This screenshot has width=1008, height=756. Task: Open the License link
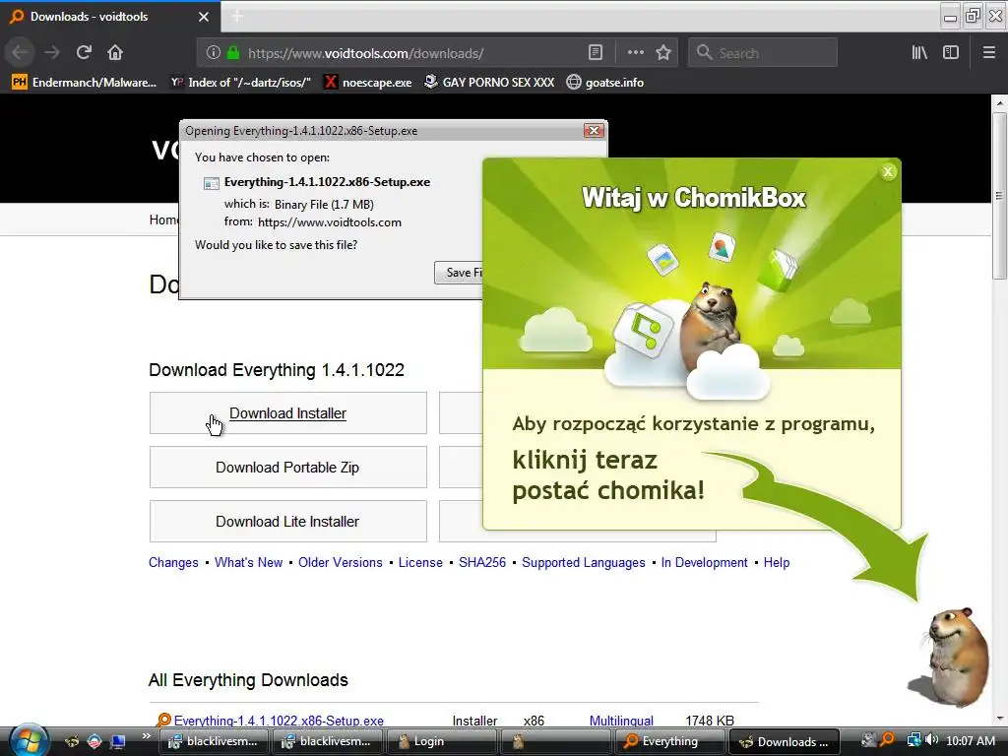[420, 562]
